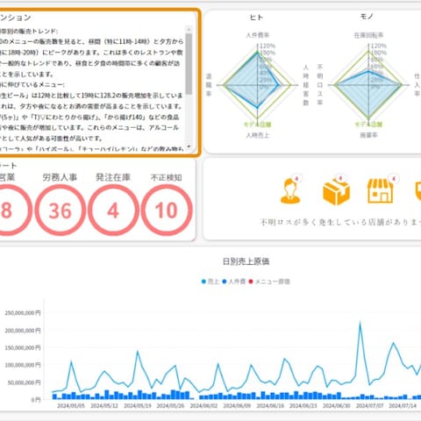The width and height of the screenshot is (421, 421).
Task: Select the 人時接客数 axis label
Action: pyautogui.click(x=306, y=85)
